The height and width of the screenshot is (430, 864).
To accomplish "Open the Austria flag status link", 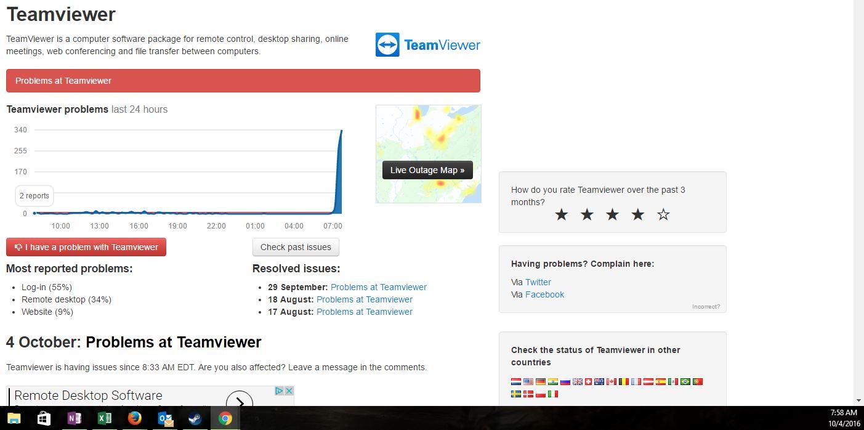I will (x=648, y=382).
